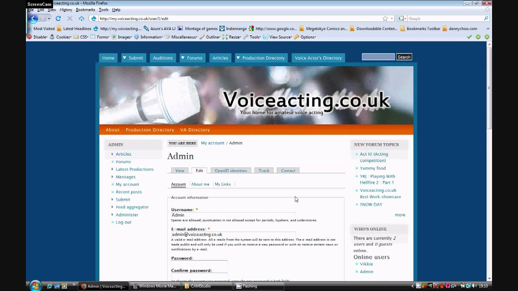Image resolution: width=518 pixels, height=291 pixels.
Task: Stop loading with the X icon
Action: pyautogui.click(x=70, y=18)
